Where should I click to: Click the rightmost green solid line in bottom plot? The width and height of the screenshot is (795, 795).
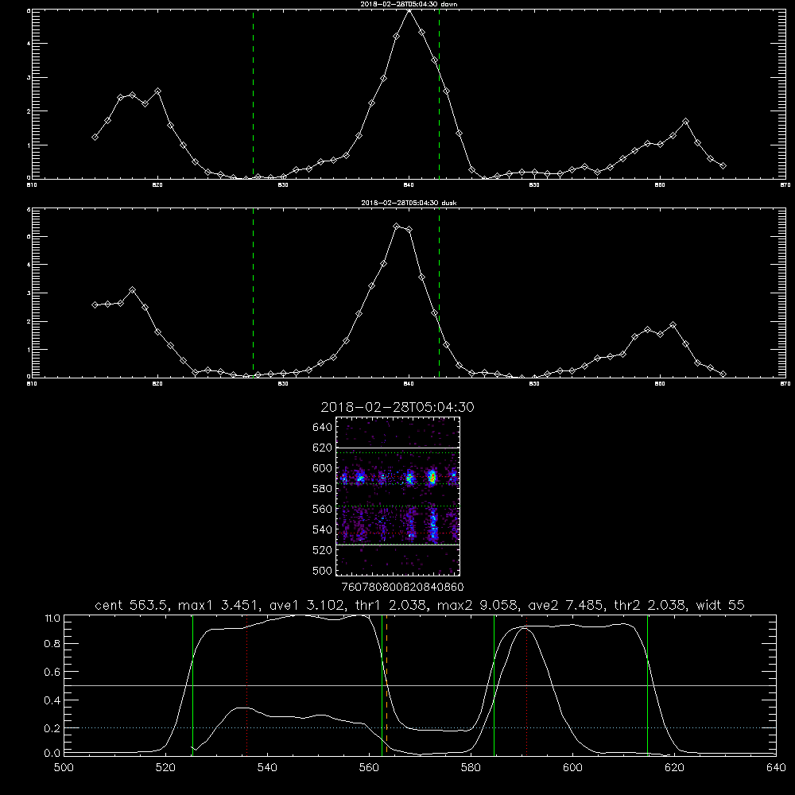click(x=647, y=685)
